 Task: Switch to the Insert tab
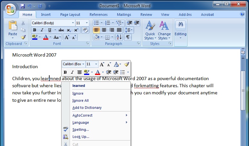click(46, 15)
